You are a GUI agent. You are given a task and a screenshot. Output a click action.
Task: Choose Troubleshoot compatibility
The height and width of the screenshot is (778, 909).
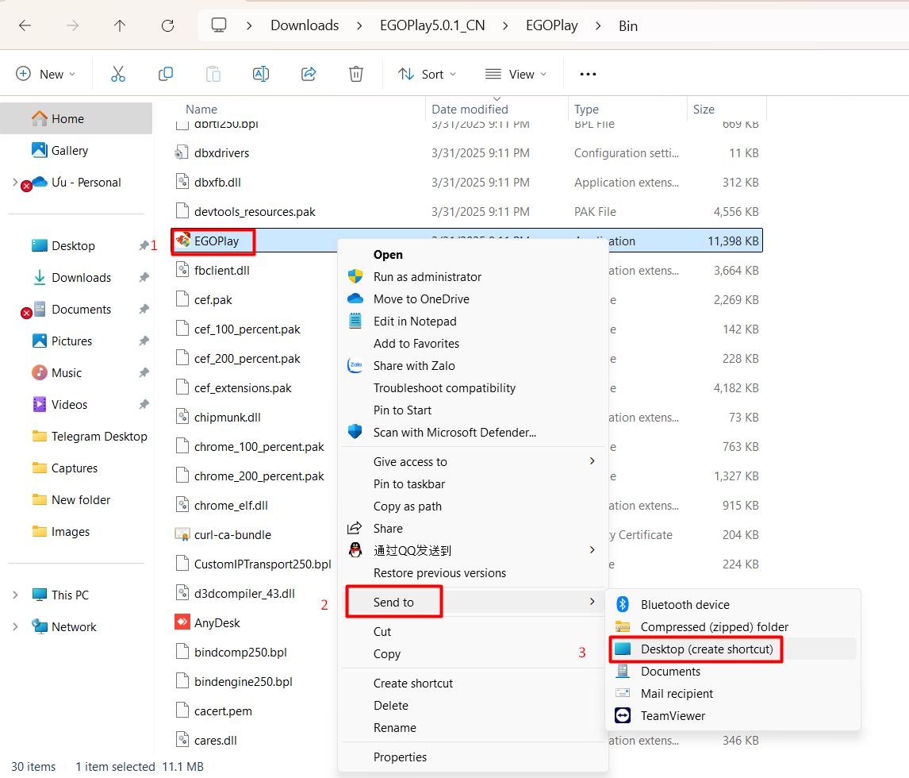coord(473,388)
